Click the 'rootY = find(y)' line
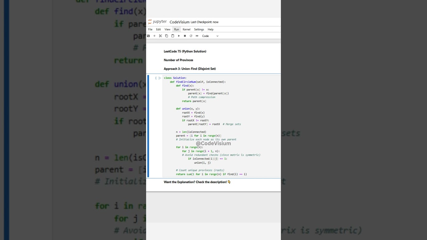The image size is (427, 240). click(x=193, y=116)
